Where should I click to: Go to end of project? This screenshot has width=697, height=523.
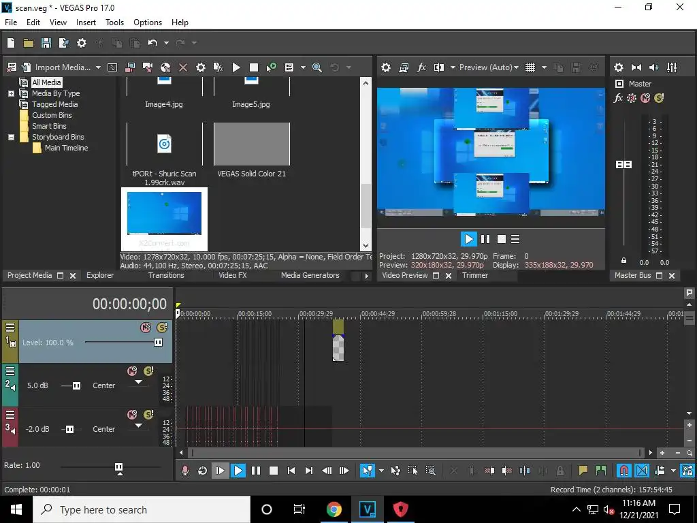309,471
